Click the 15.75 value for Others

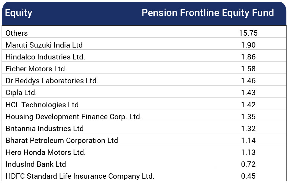248,33
